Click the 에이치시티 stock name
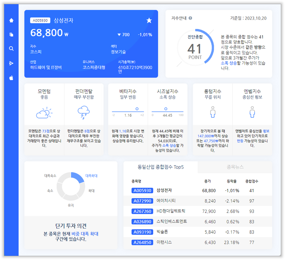Viewport: 285px width, 260px height. tap(166, 201)
